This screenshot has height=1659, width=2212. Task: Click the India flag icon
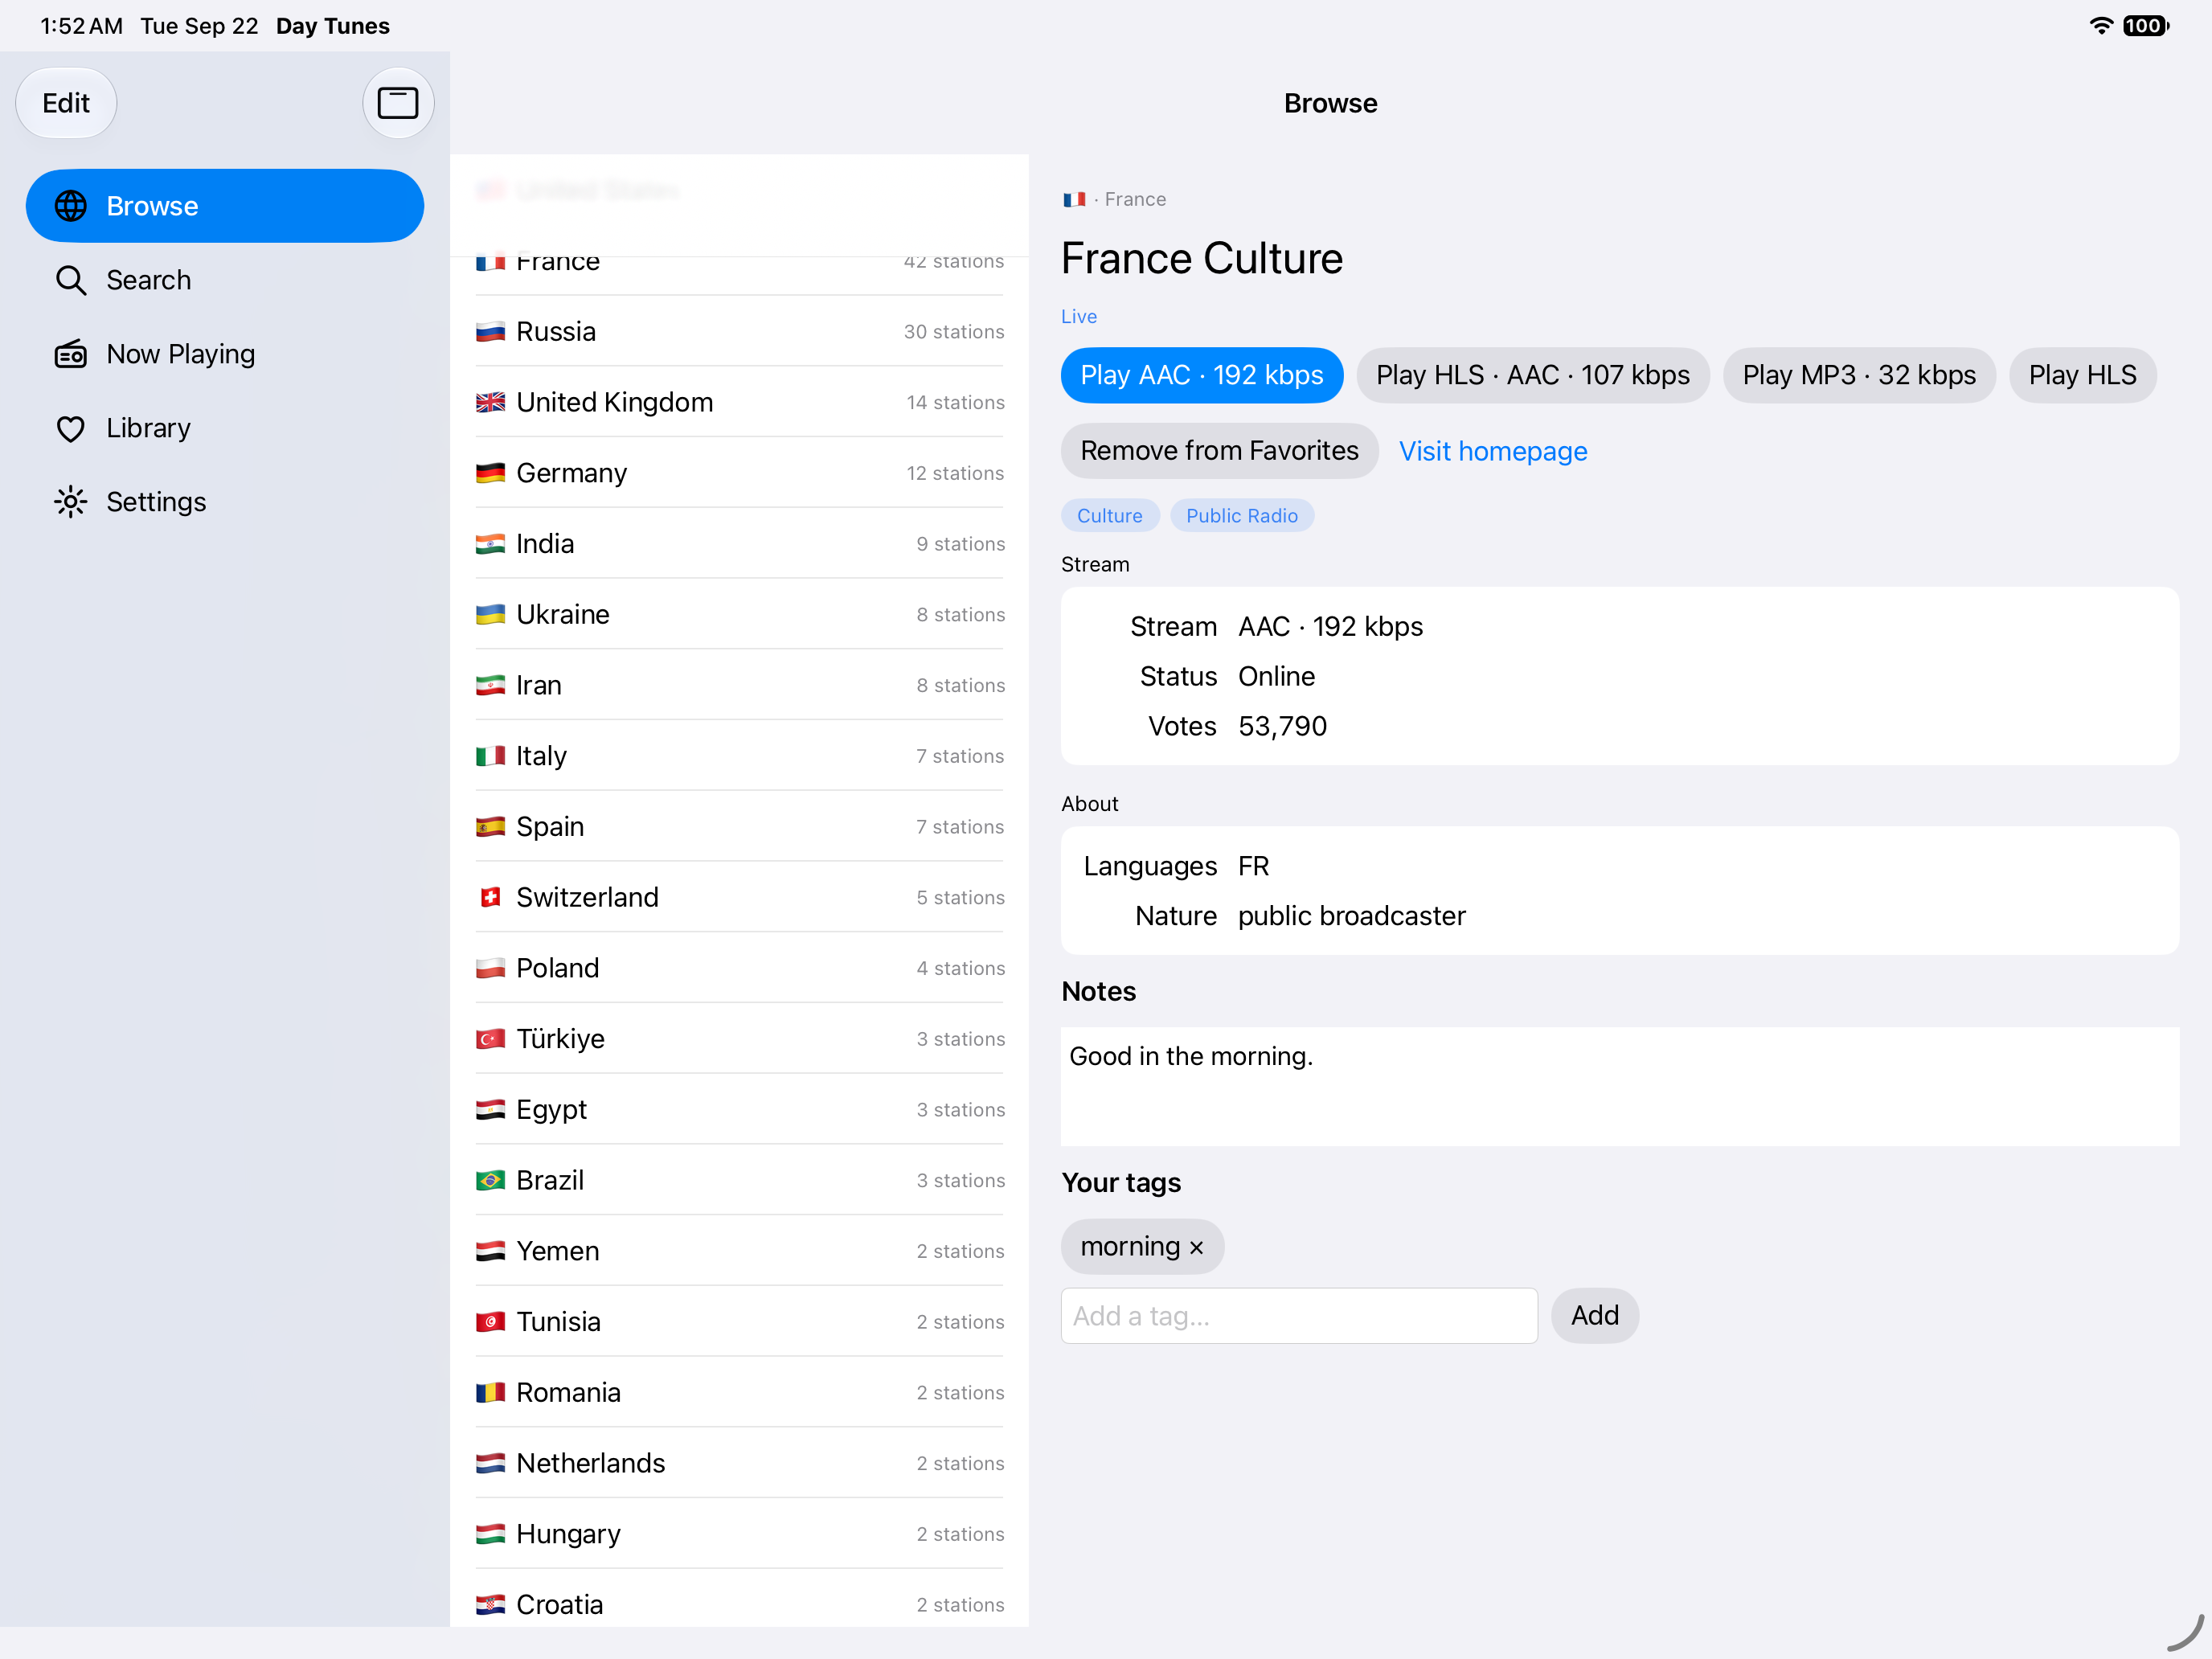(x=490, y=544)
